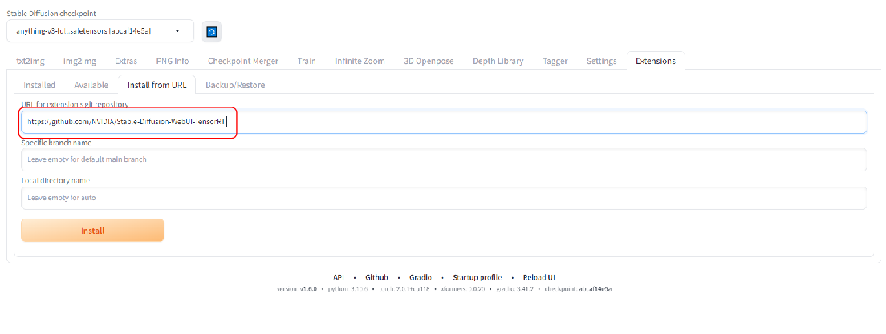Open the img2img tab

click(x=81, y=61)
